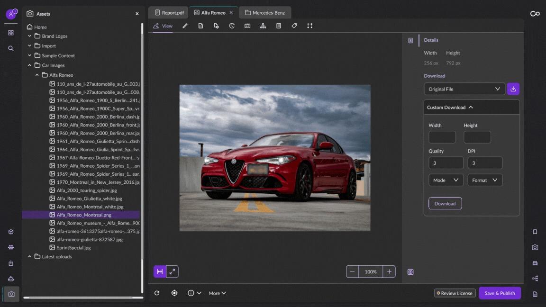
Task: Select the Assets camera icon at sidebar bottom
Action: click(11, 294)
